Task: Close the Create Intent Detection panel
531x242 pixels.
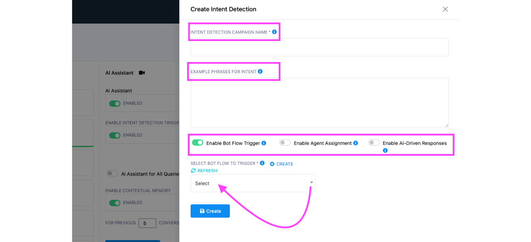Action: point(445,9)
